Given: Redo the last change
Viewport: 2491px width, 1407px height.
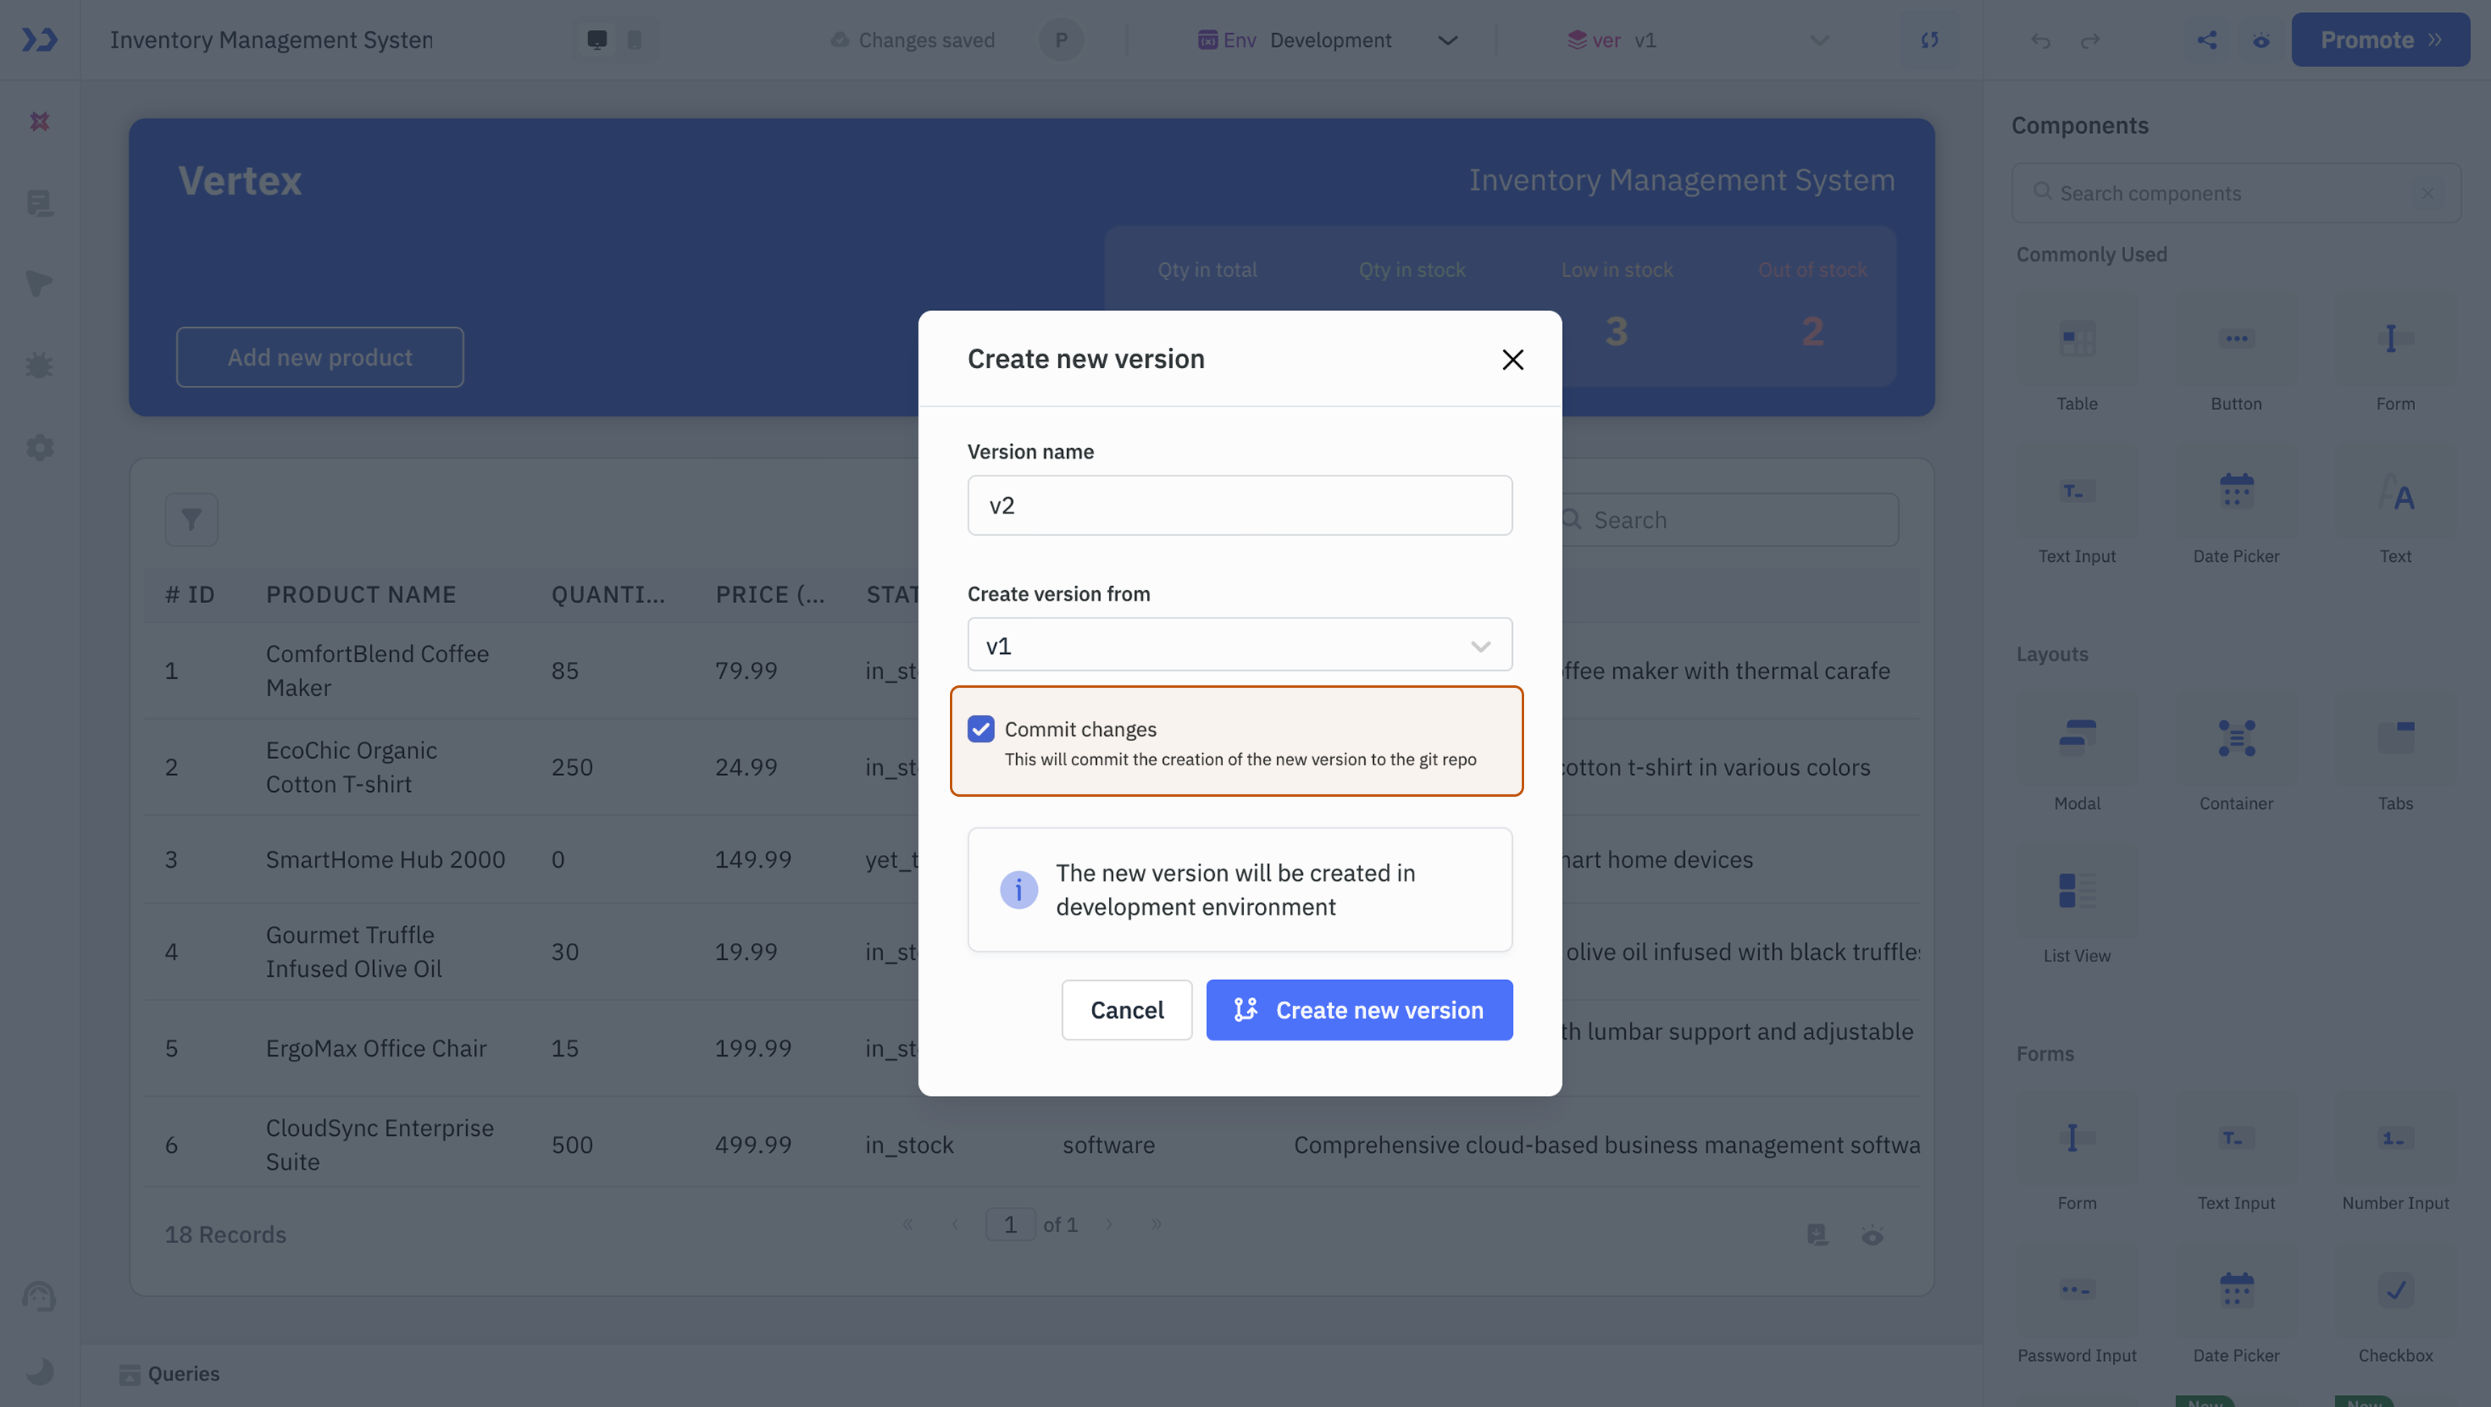Looking at the screenshot, I should coord(2090,40).
